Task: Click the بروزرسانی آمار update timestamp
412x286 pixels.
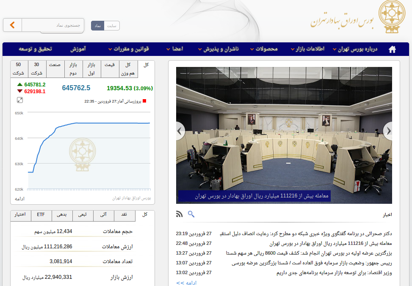Action: [113, 101]
